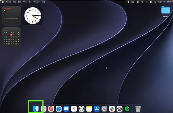Open the Help menu
Image resolution: width=173 pixels, height=113 pixels.
(43, 2)
